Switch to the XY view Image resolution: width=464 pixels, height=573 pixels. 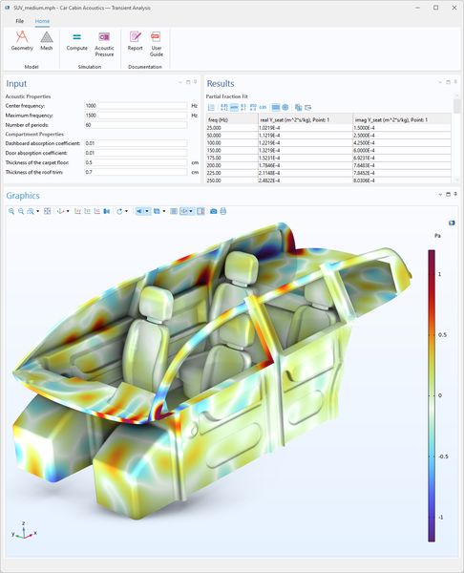point(77,211)
